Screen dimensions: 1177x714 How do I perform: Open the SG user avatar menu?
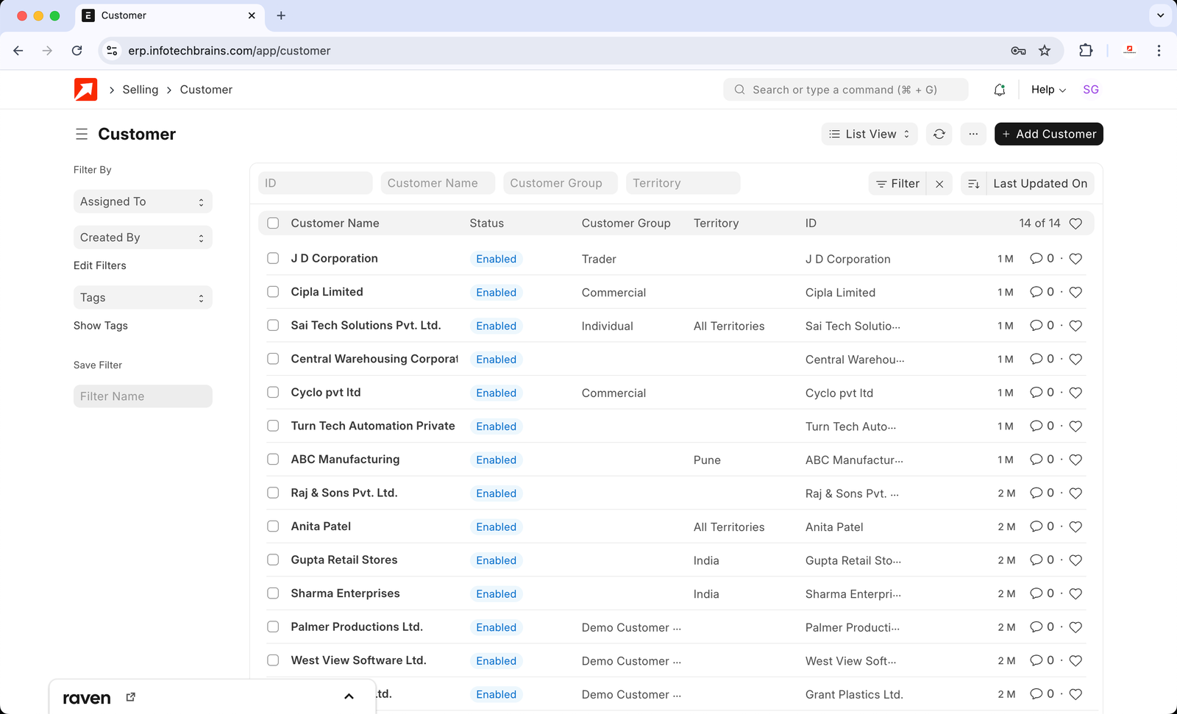[1090, 90]
